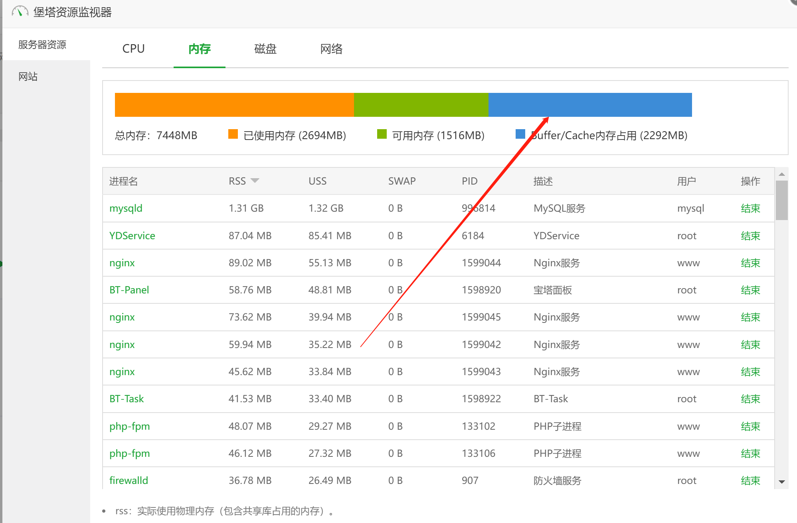Click the 描述 column header
The height and width of the screenshot is (523, 797).
[543, 181]
